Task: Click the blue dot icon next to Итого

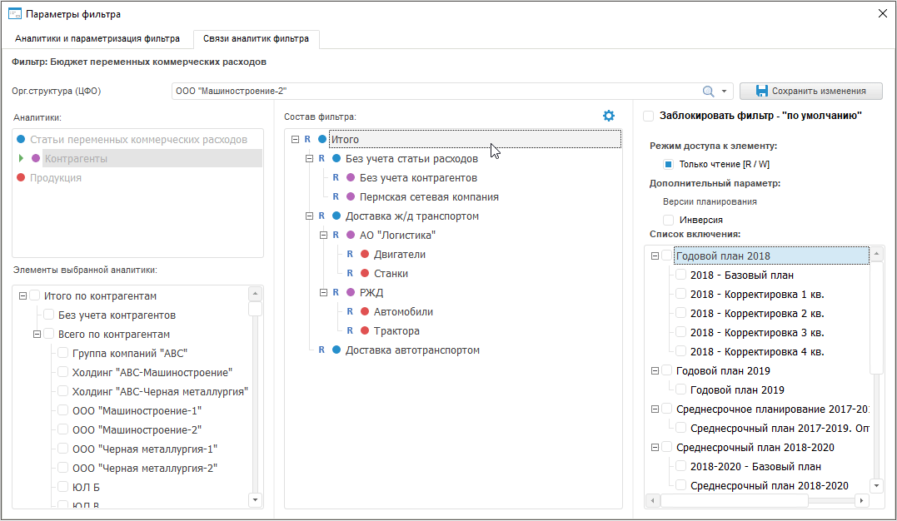Action: (321, 140)
